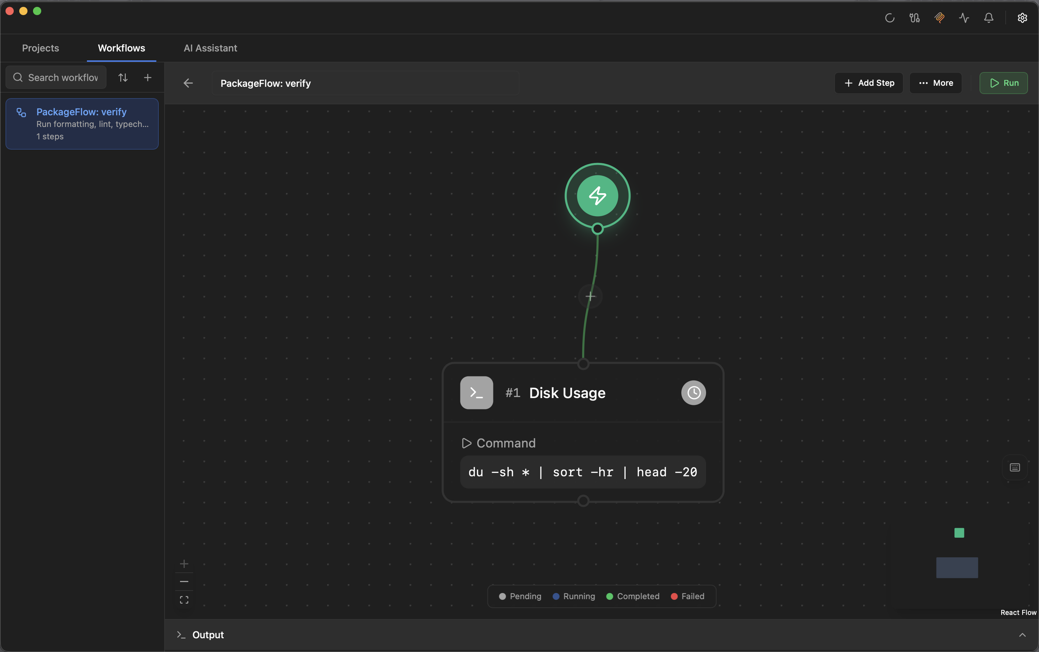Image resolution: width=1039 pixels, height=652 pixels.
Task: Fit the workflow to the view
Action: pyautogui.click(x=184, y=599)
